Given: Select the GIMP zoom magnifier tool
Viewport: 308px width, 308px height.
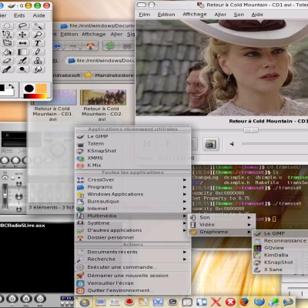Looking at the screenshot, I should pos(38,35).
